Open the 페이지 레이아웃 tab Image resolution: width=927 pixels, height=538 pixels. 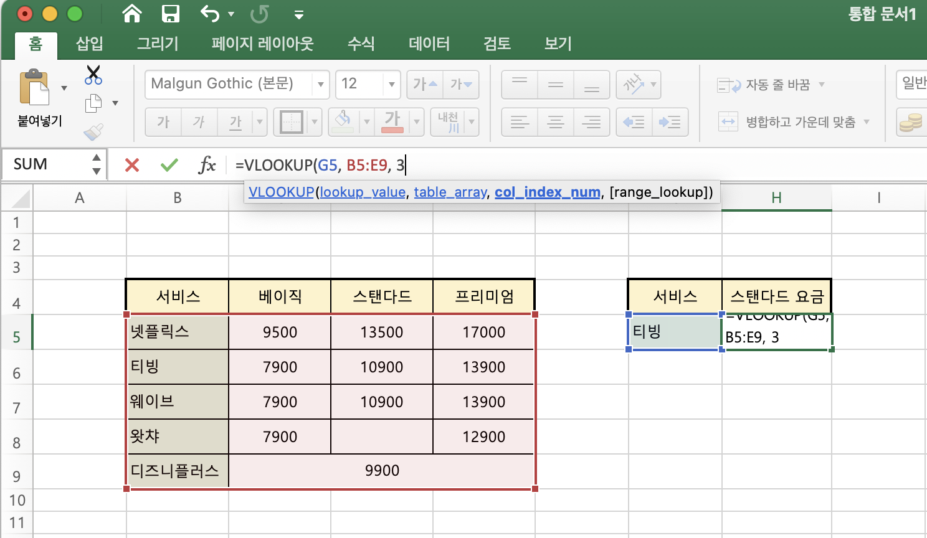point(262,44)
